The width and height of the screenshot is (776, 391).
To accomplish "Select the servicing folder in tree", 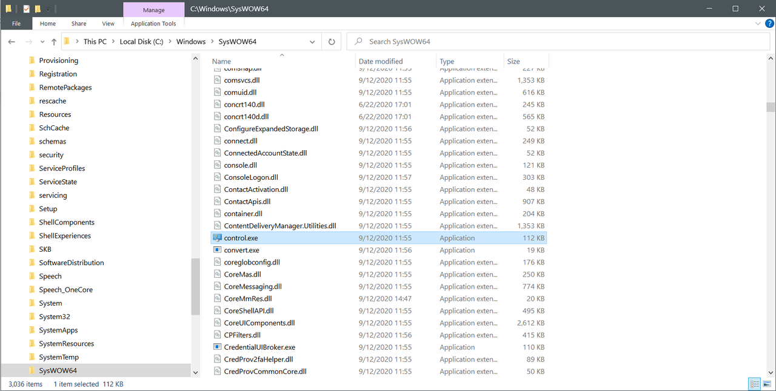I will (53, 195).
